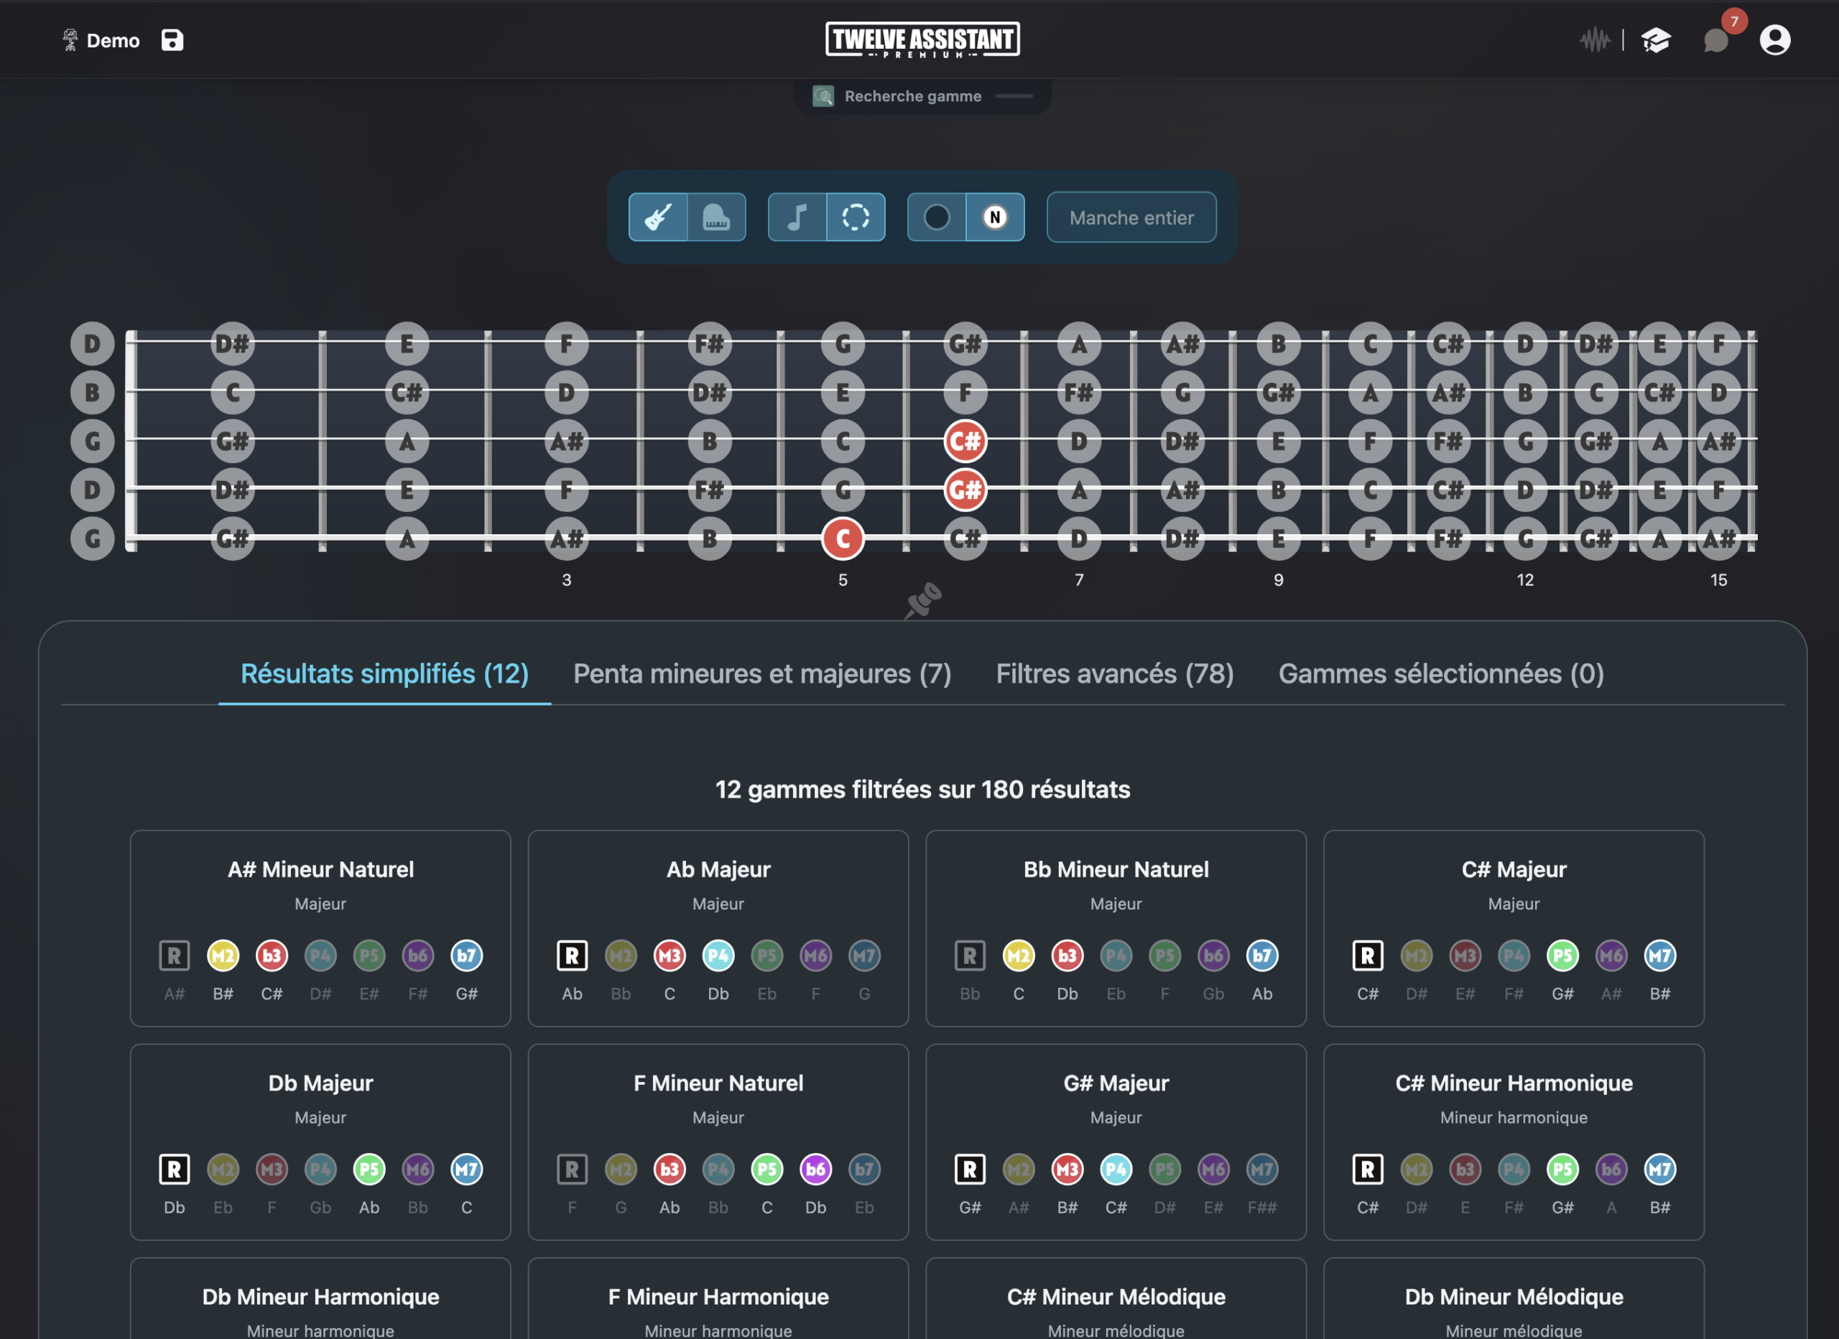
Task: Select the dashed circle mode icon
Action: (856, 218)
